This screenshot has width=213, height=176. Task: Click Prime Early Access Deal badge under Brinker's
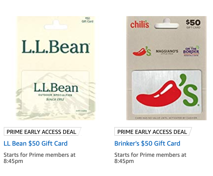(153, 131)
